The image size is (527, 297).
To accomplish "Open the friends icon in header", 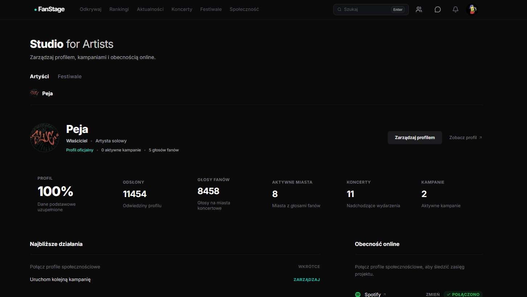I will coord(419,9).
